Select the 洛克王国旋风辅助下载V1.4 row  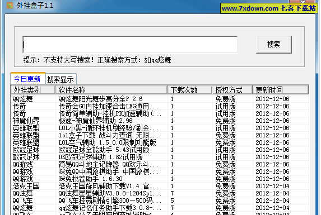pos(160,186)
